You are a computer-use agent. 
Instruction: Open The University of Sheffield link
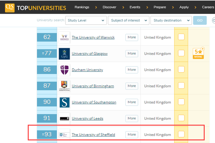pyautogui.click(x=94, y=135)
